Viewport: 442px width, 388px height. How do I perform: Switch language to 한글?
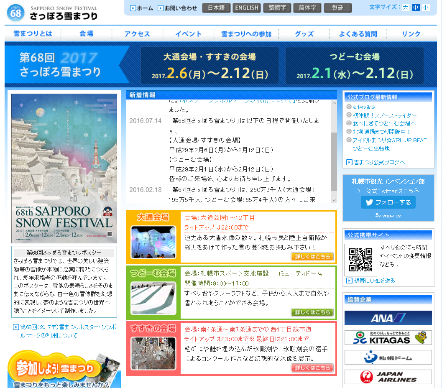coord(338,8)
